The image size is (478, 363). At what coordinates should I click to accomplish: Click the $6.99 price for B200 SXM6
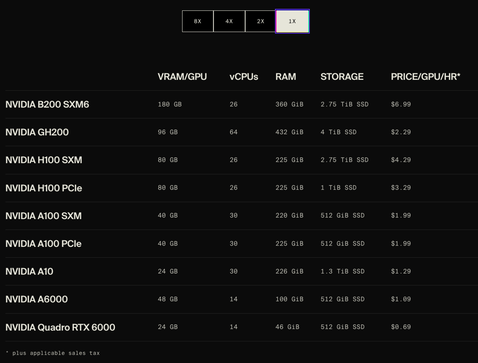[x=401, y=104]
